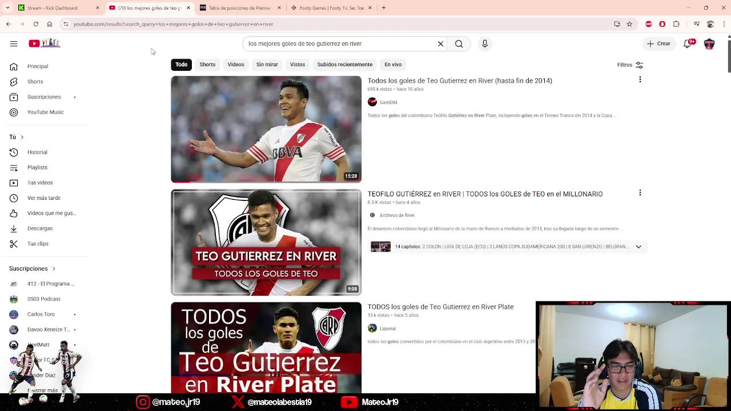Open the 0503 Podcast channel

43,299
